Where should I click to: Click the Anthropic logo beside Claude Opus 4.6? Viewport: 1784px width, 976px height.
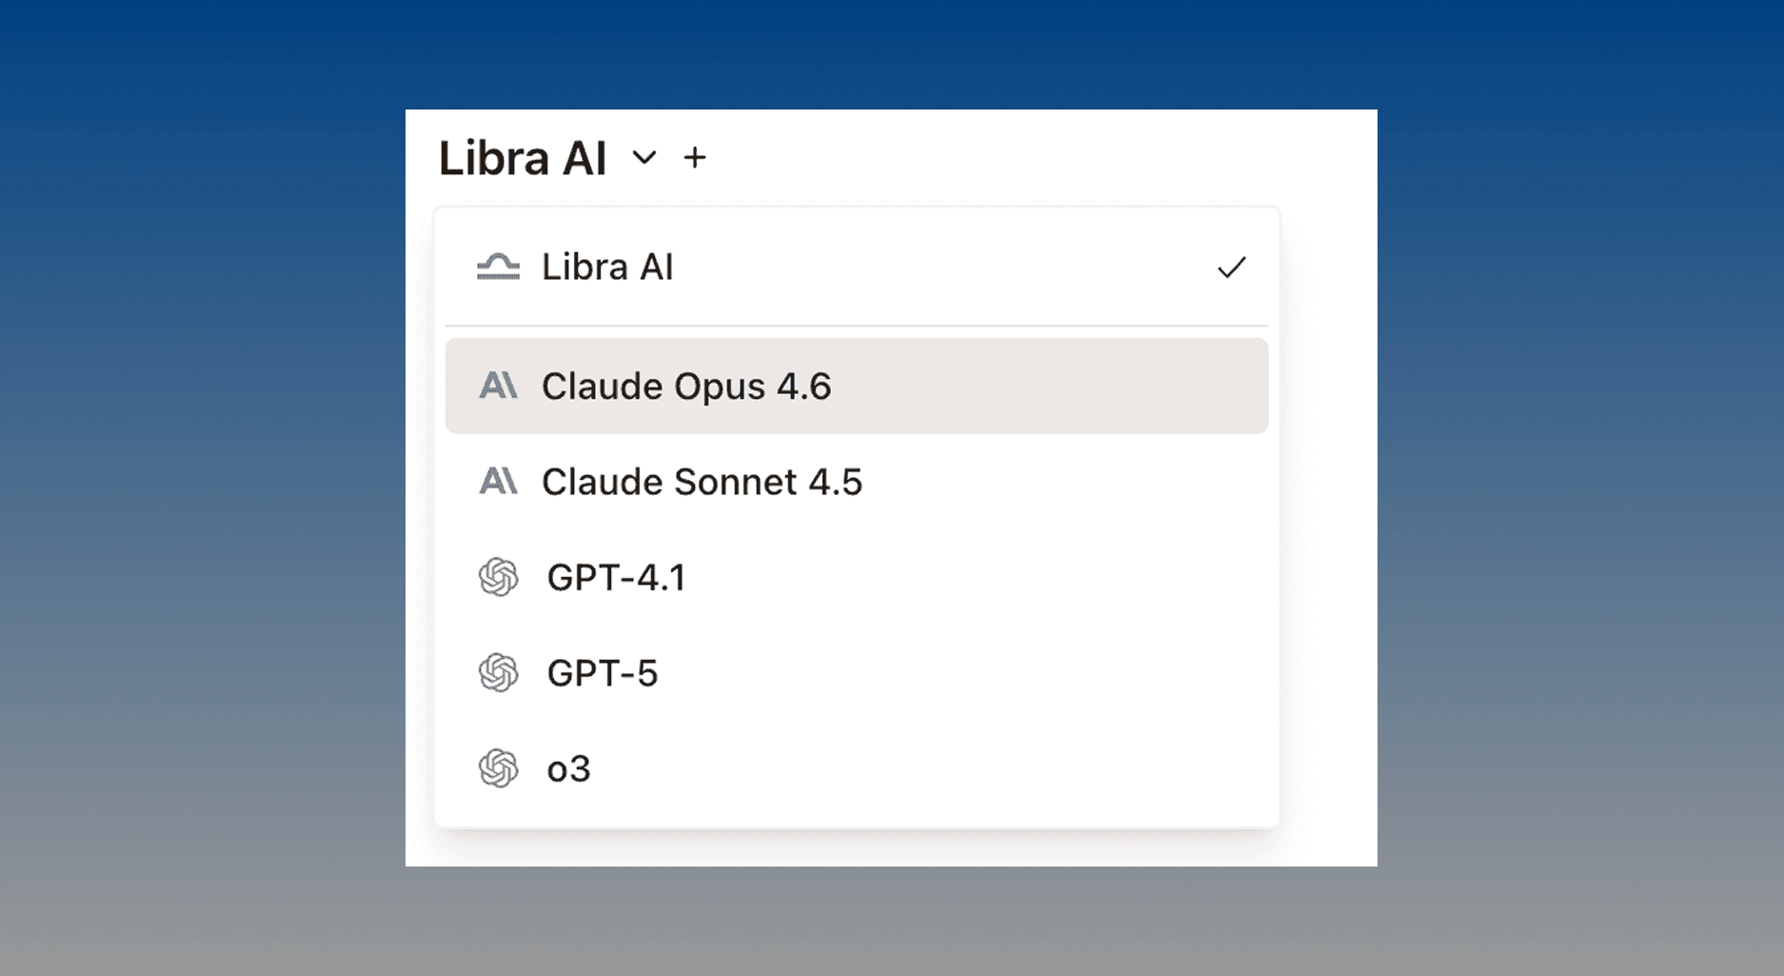tap(498, 386)
